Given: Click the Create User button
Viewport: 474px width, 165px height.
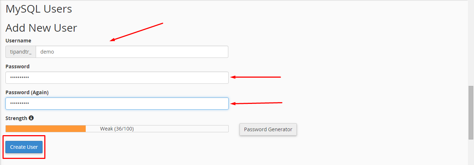Looking at the screenshot, I should click(24, 147).
